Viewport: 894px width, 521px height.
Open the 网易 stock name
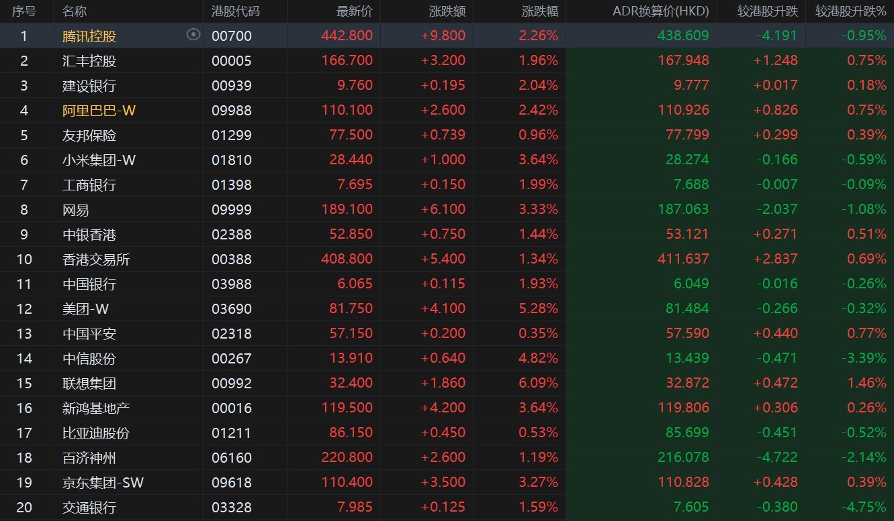[76, 210]
